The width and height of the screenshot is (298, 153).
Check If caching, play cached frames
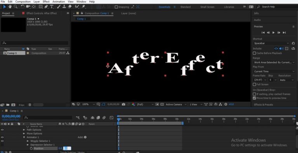(254, 94)
